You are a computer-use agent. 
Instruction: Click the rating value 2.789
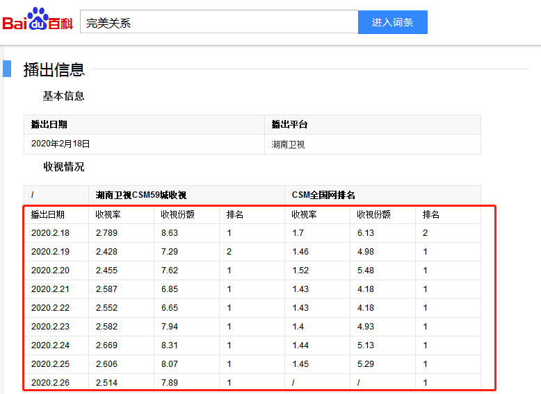tap(106, 233)
